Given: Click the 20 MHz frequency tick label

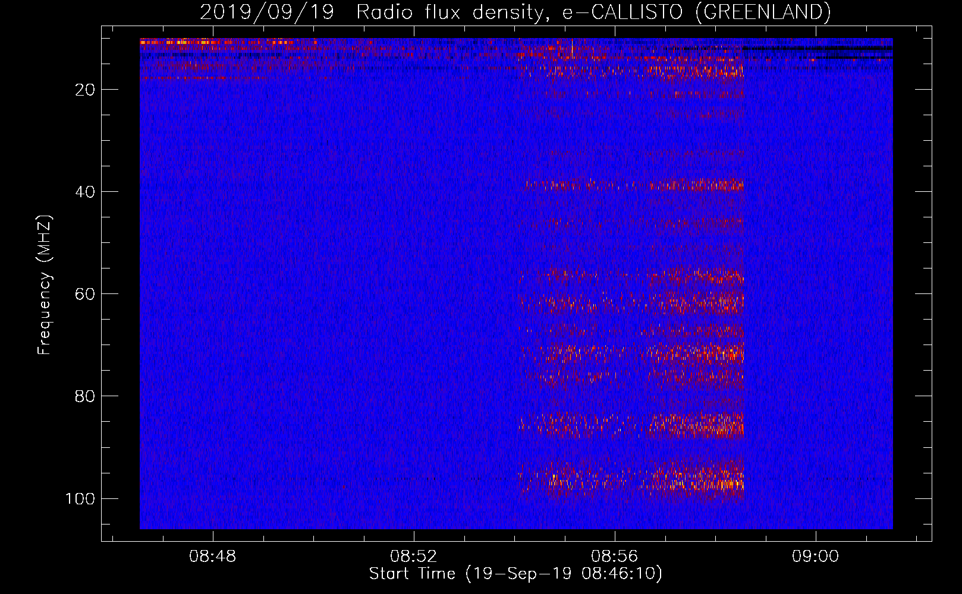Looking at the screenshot, I should point(86,90).
